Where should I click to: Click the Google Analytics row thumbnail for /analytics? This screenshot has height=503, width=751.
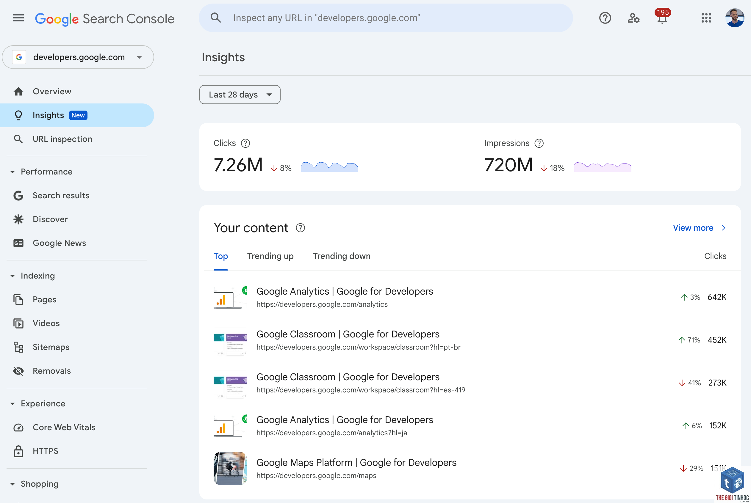[230, 297]
